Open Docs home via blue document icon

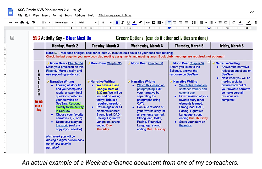[11, 12]
